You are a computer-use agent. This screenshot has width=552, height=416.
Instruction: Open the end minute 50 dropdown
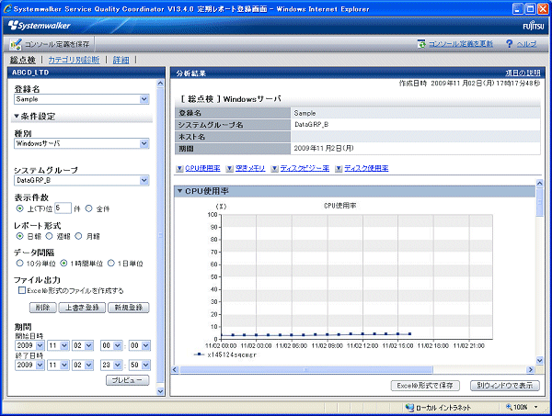click(x=145, y=365)
